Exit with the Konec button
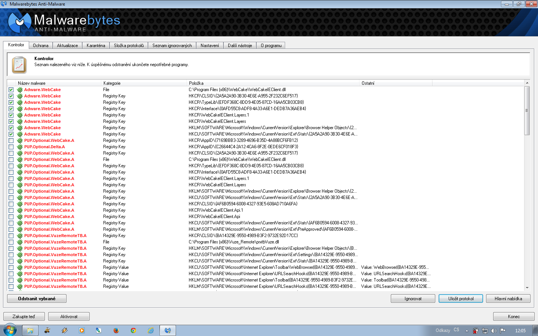The width and height of the screenshot is (538, 336). 514,317
